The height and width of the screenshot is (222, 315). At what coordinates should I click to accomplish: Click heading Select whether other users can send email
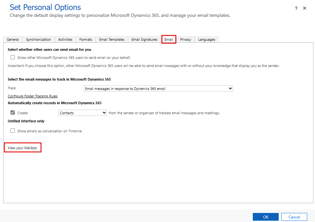(x=49, y=50)
